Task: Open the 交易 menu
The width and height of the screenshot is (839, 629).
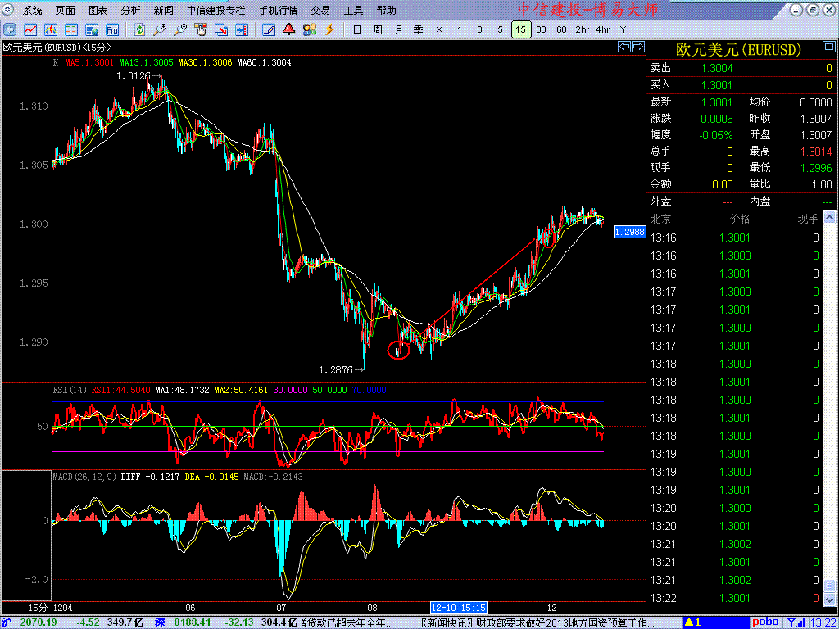Action: tap(320, 11)
